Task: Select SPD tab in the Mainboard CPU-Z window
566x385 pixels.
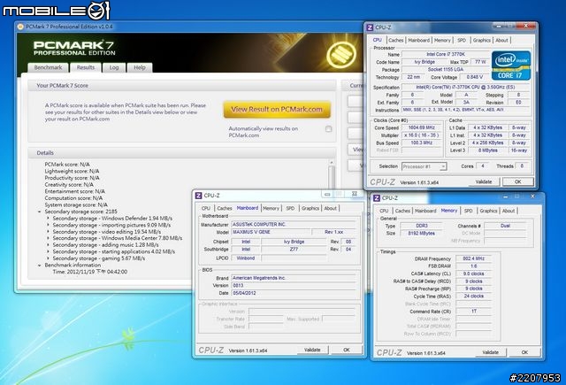Action: coord(290,208)
